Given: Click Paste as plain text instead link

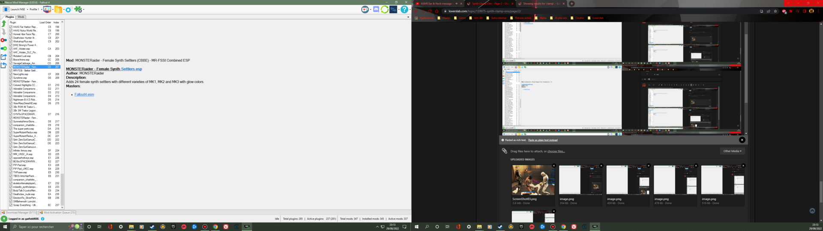Looking at the screenshot, I should tap(543, 140).
